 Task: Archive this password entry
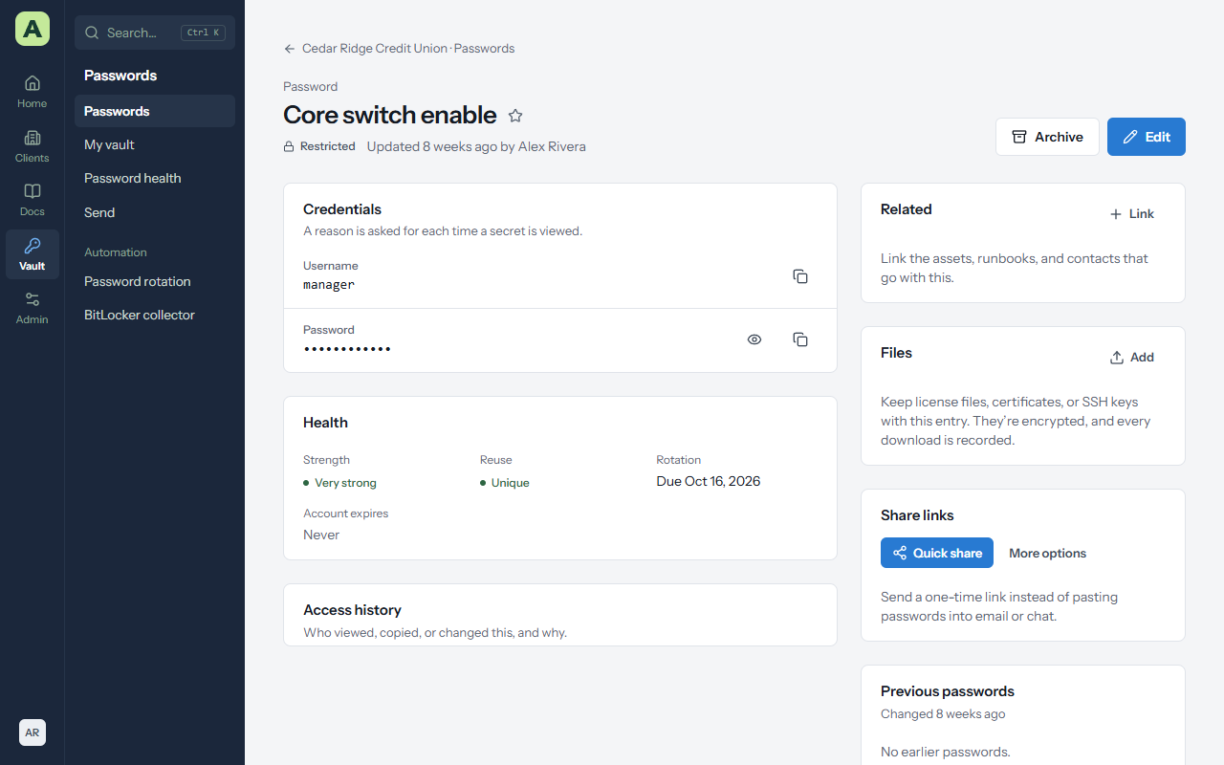coord(1047,137)
